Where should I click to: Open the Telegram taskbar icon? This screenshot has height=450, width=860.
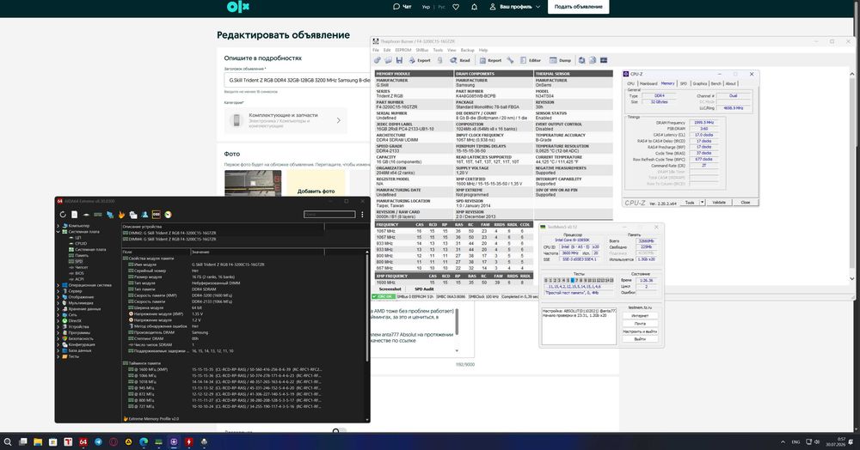coord(98,441)
